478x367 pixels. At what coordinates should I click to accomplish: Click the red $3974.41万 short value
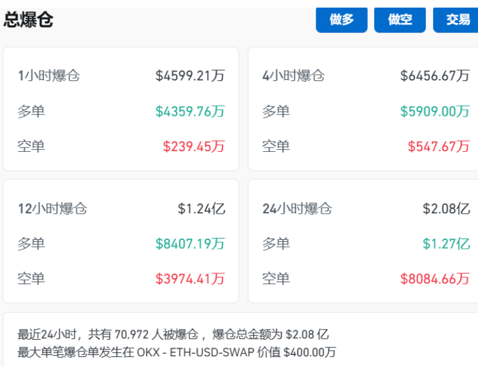190,278
